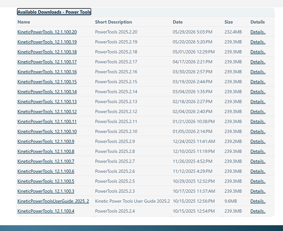Download KineticPowerTools_12.1.100.13
The width and height of the screenshot is (283, 231).
click(47, 102)
